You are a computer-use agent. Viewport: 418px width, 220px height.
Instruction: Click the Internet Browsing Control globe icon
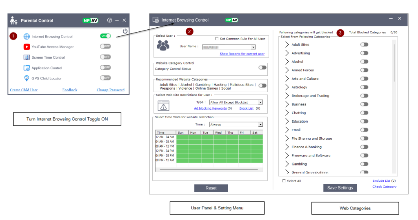[27, 36]
